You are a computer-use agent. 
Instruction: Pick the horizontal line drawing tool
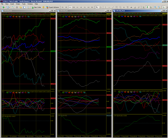coord(109,7)
